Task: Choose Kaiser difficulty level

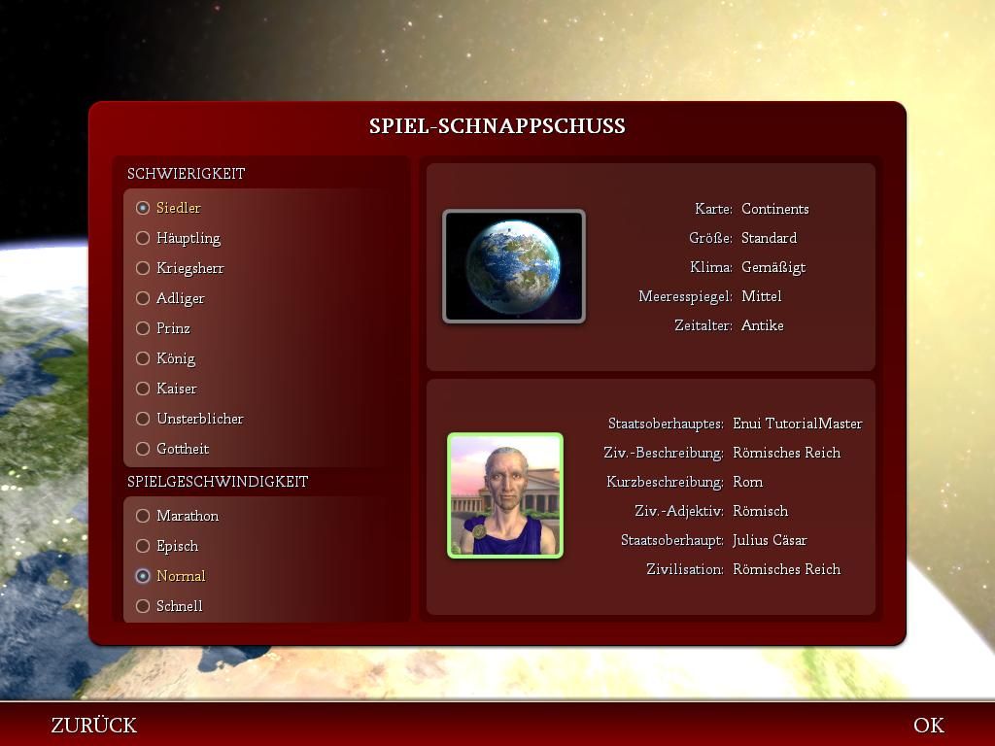Action: pos(143,389)
